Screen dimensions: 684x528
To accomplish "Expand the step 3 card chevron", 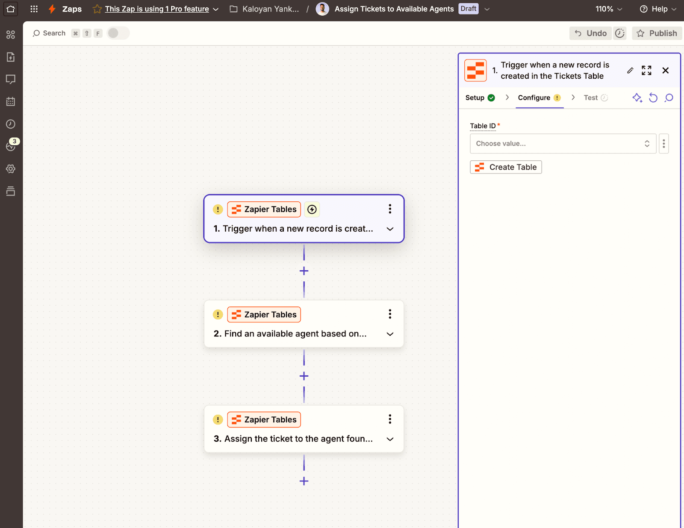I will [390, 439].
